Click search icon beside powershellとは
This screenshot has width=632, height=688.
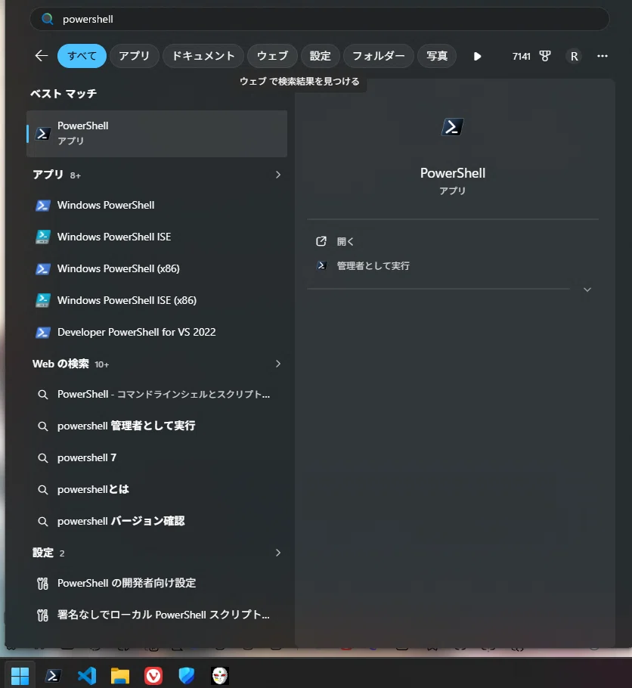point(42,490)
